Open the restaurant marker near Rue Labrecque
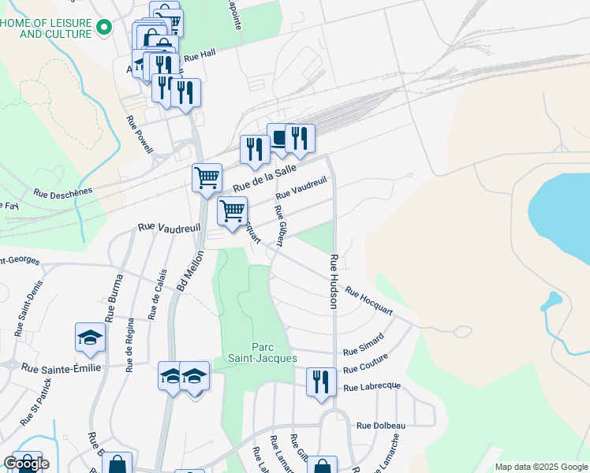The height and width of the screenshot is (473, 590). click(321, 383)
